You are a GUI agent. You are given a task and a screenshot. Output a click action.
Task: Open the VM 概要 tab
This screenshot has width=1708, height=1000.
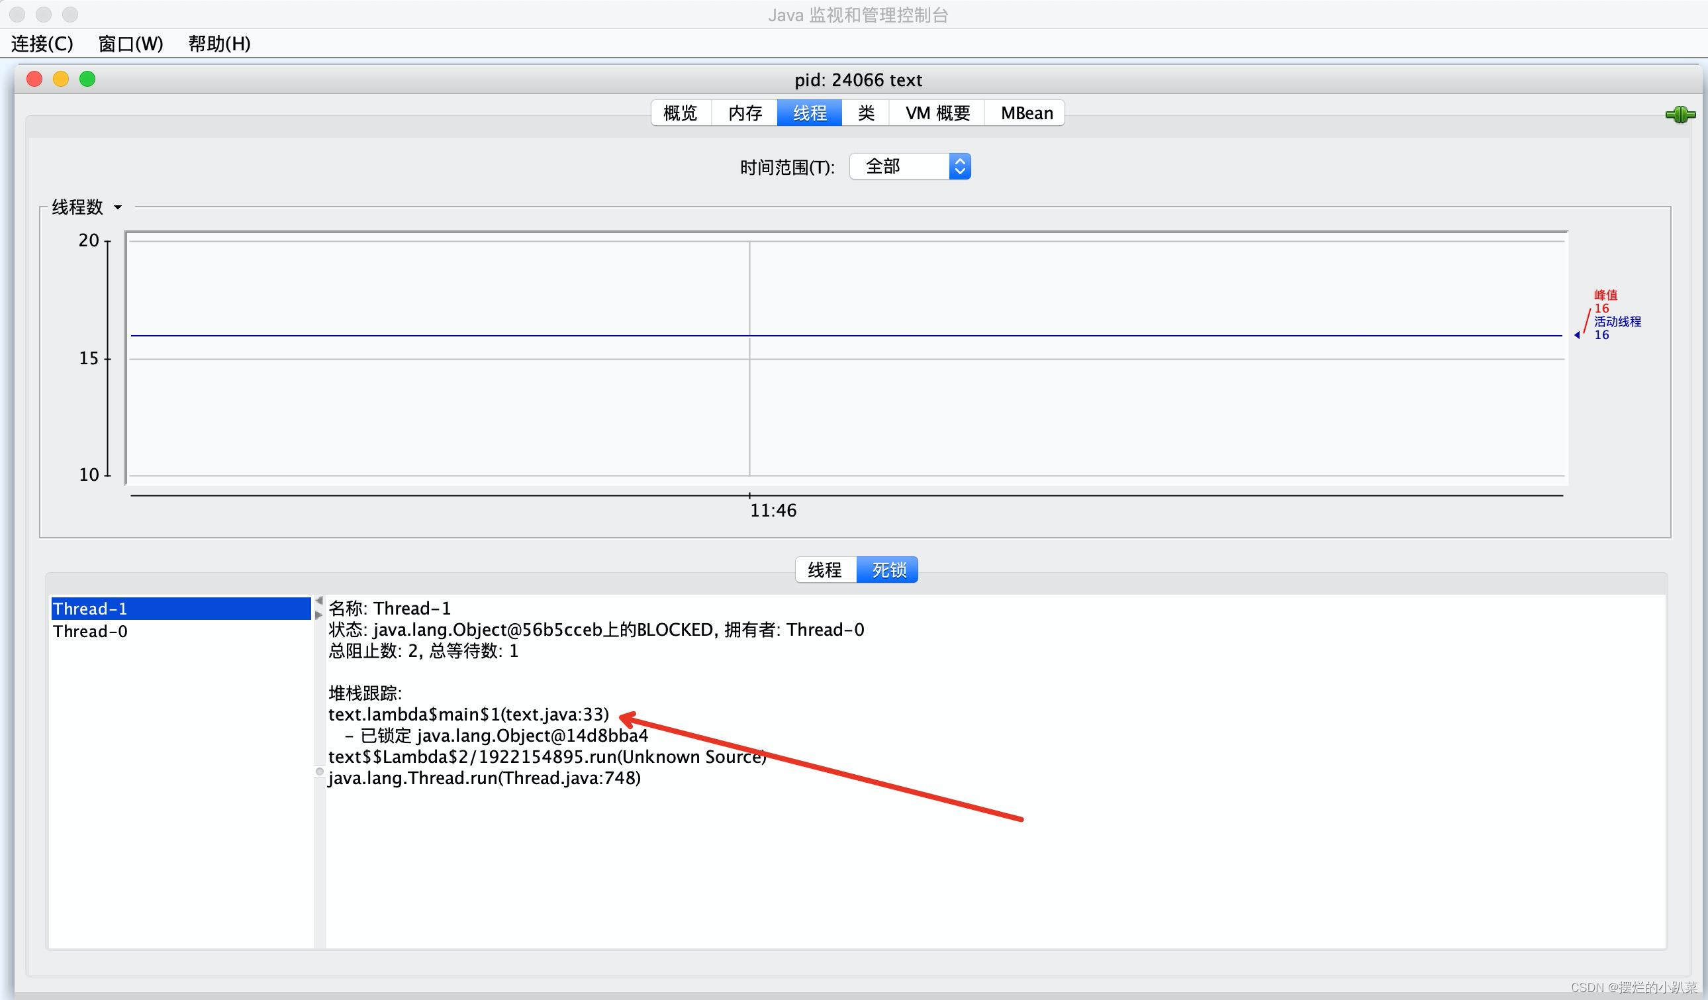[937, 113]
